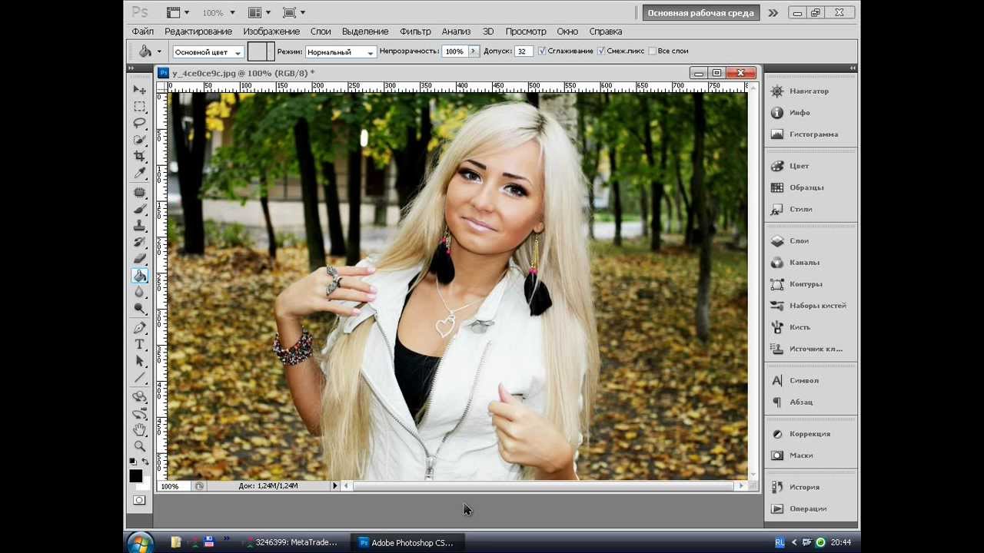The width and height of the screenshot is (984, 553).
Task: Select the Quick Selection tool
Action: click(x=139, y=140)
